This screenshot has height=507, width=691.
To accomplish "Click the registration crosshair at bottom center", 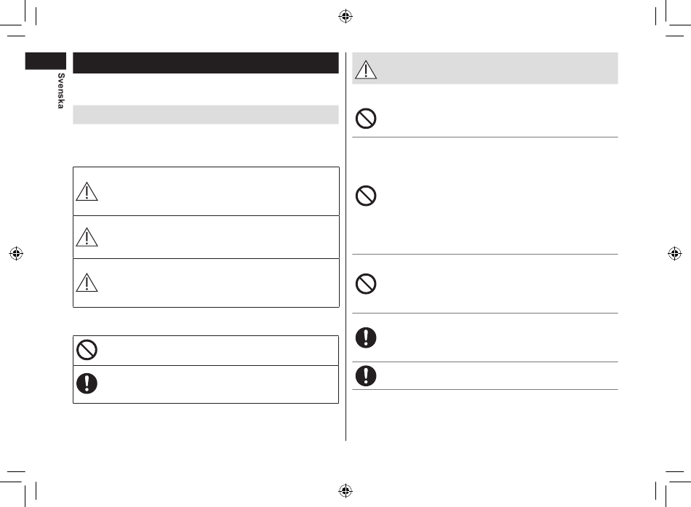I will pos(345,490).
